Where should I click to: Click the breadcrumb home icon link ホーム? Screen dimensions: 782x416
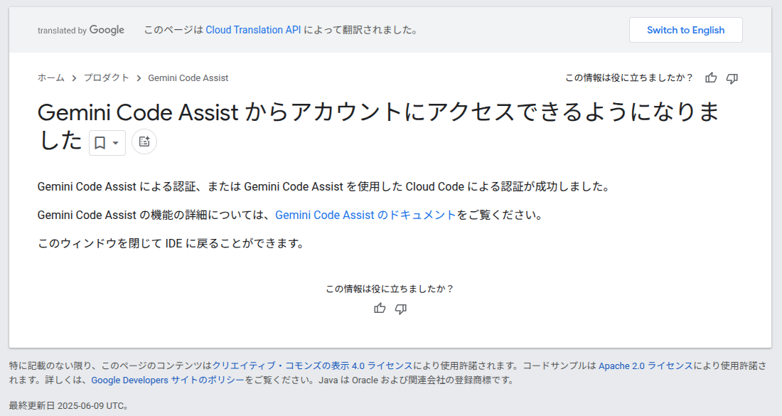(50, 78)
